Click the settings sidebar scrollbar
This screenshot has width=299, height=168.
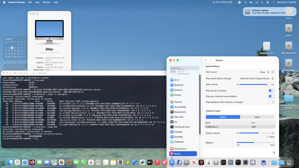(x=200, y=104)
